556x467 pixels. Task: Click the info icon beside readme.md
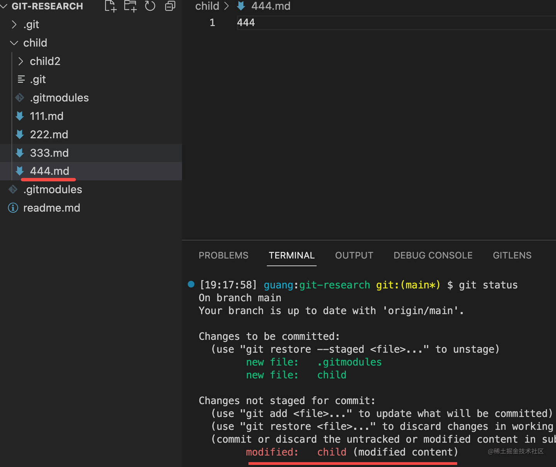coord(13,207)
